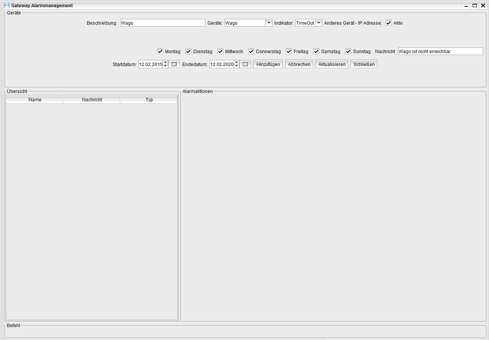The image size is (489, 340).
Task: Open the Endedatum calendar picker
Action: [245, 65]
